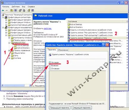Click right arrow of policy list scrollbar

126,82
